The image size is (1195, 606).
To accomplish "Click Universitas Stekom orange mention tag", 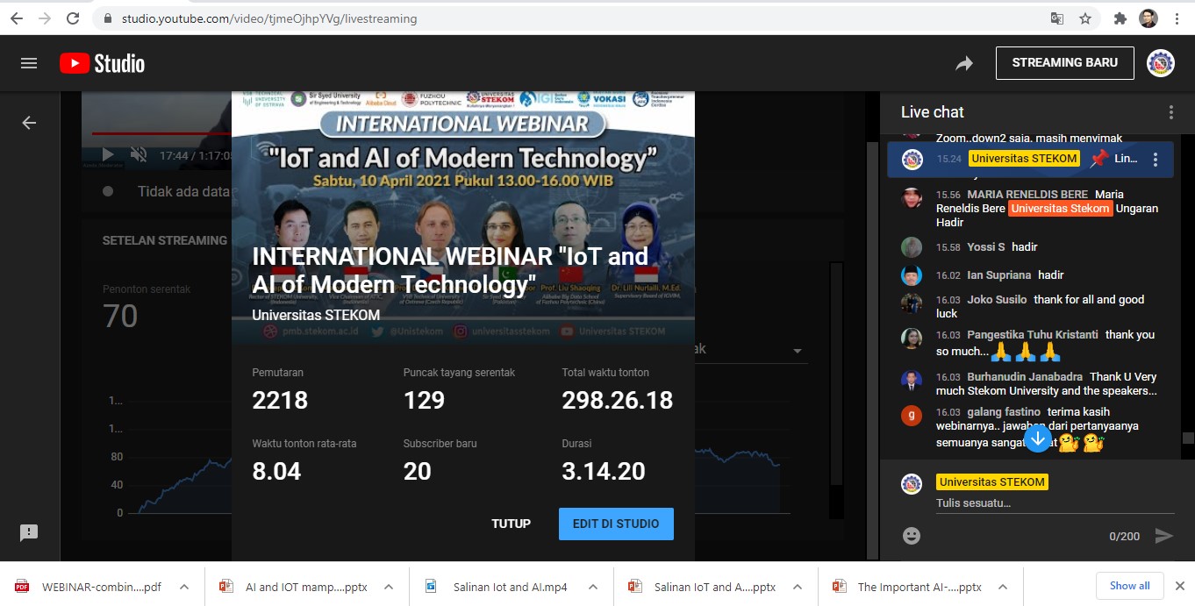I will pos(1061,209).
